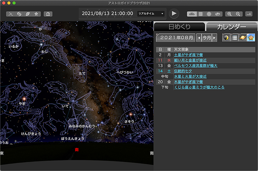Increase the hour with arrow above 21

tap(114, 10)
